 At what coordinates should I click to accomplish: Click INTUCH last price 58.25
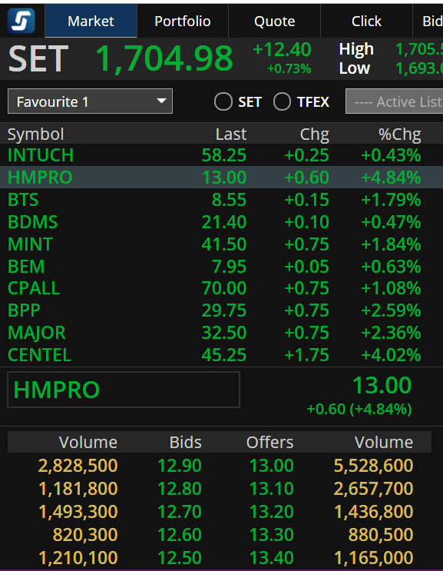click(224, 155)
